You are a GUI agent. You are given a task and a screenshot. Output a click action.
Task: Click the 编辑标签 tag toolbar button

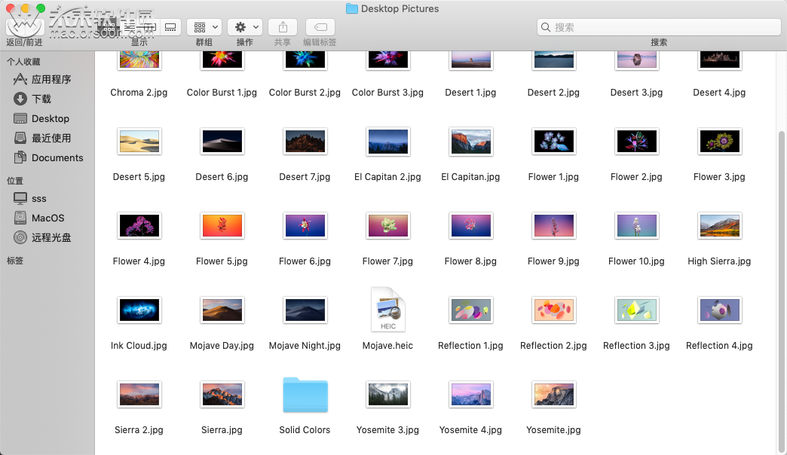[x=320, y=27]
